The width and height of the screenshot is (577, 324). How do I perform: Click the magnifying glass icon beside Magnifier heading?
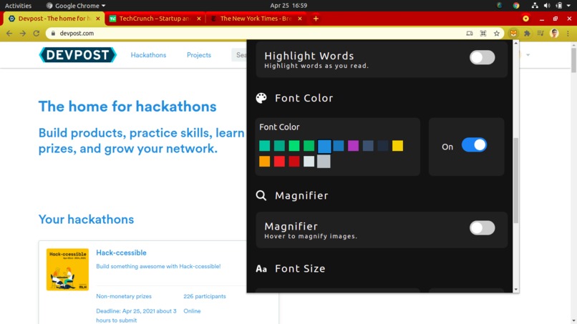(x=261, y=195)
